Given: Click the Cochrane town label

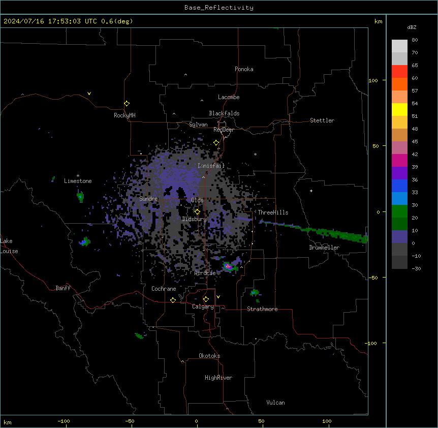Looking at the screenshot, I should [x=164, y=289].
